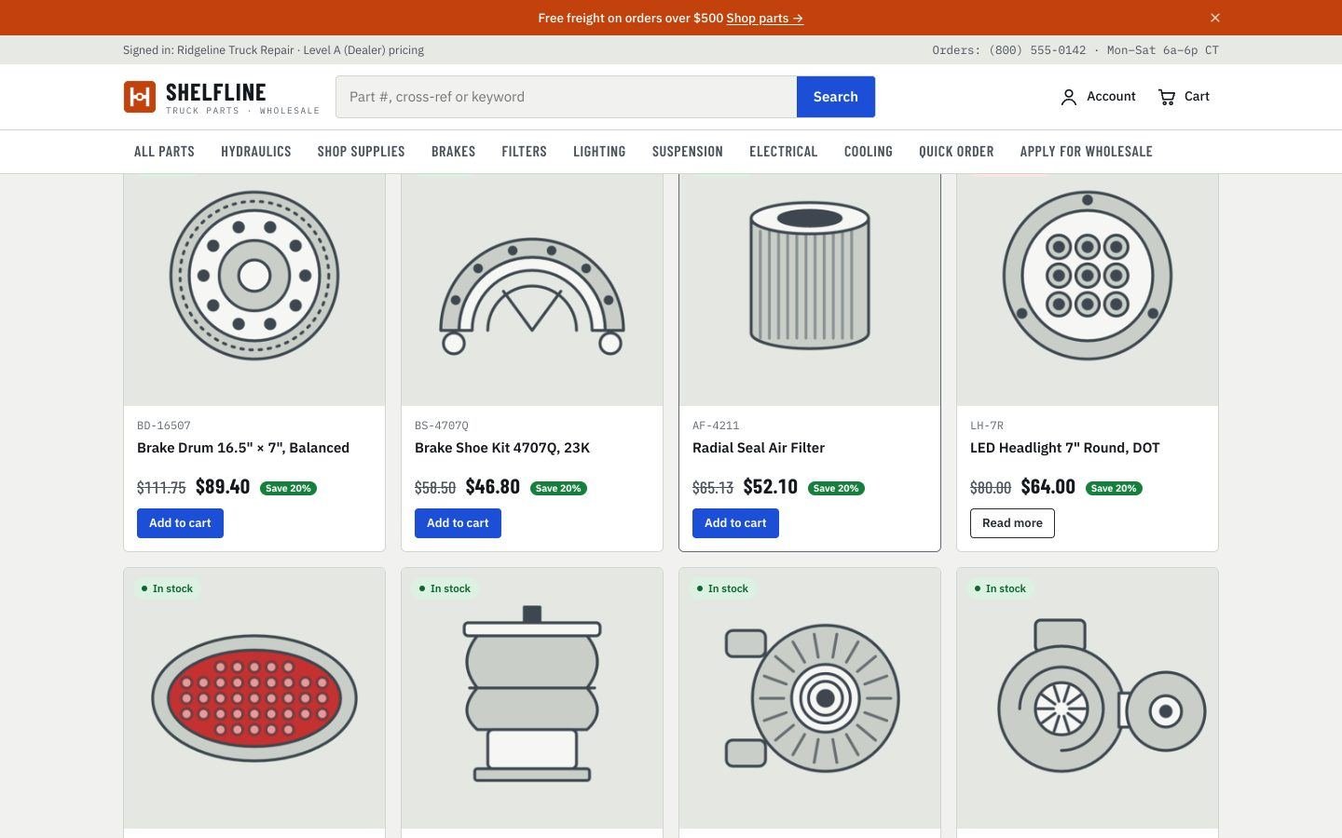Open Brake Drum 16.5" × 7" title

coord(243,448)
